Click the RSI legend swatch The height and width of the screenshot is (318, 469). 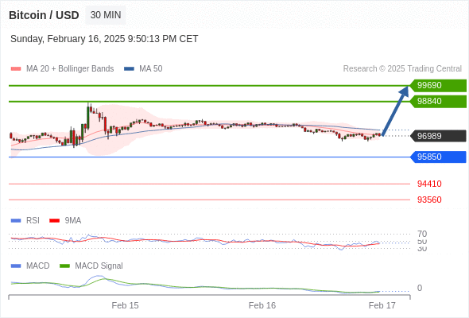pos(16,221)
